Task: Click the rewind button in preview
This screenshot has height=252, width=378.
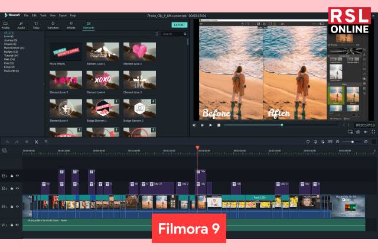Action: tap(194, 125)
